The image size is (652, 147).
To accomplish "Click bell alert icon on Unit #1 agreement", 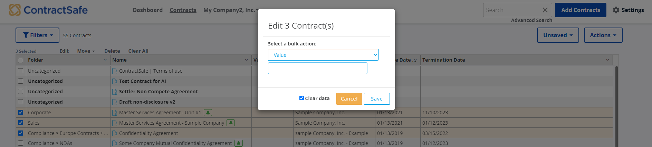I will click(208, 113).
